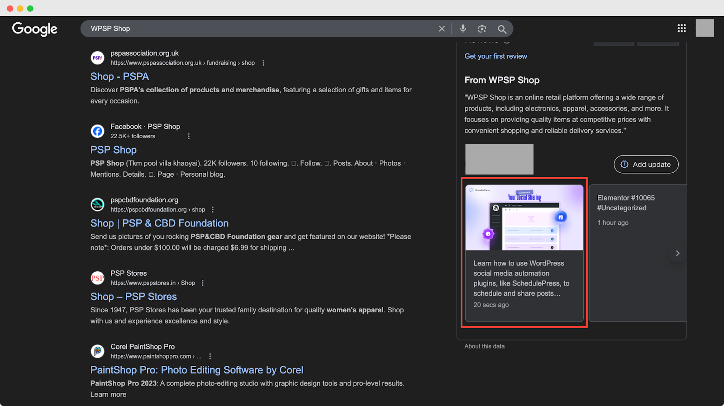Click About this data link

484,346
